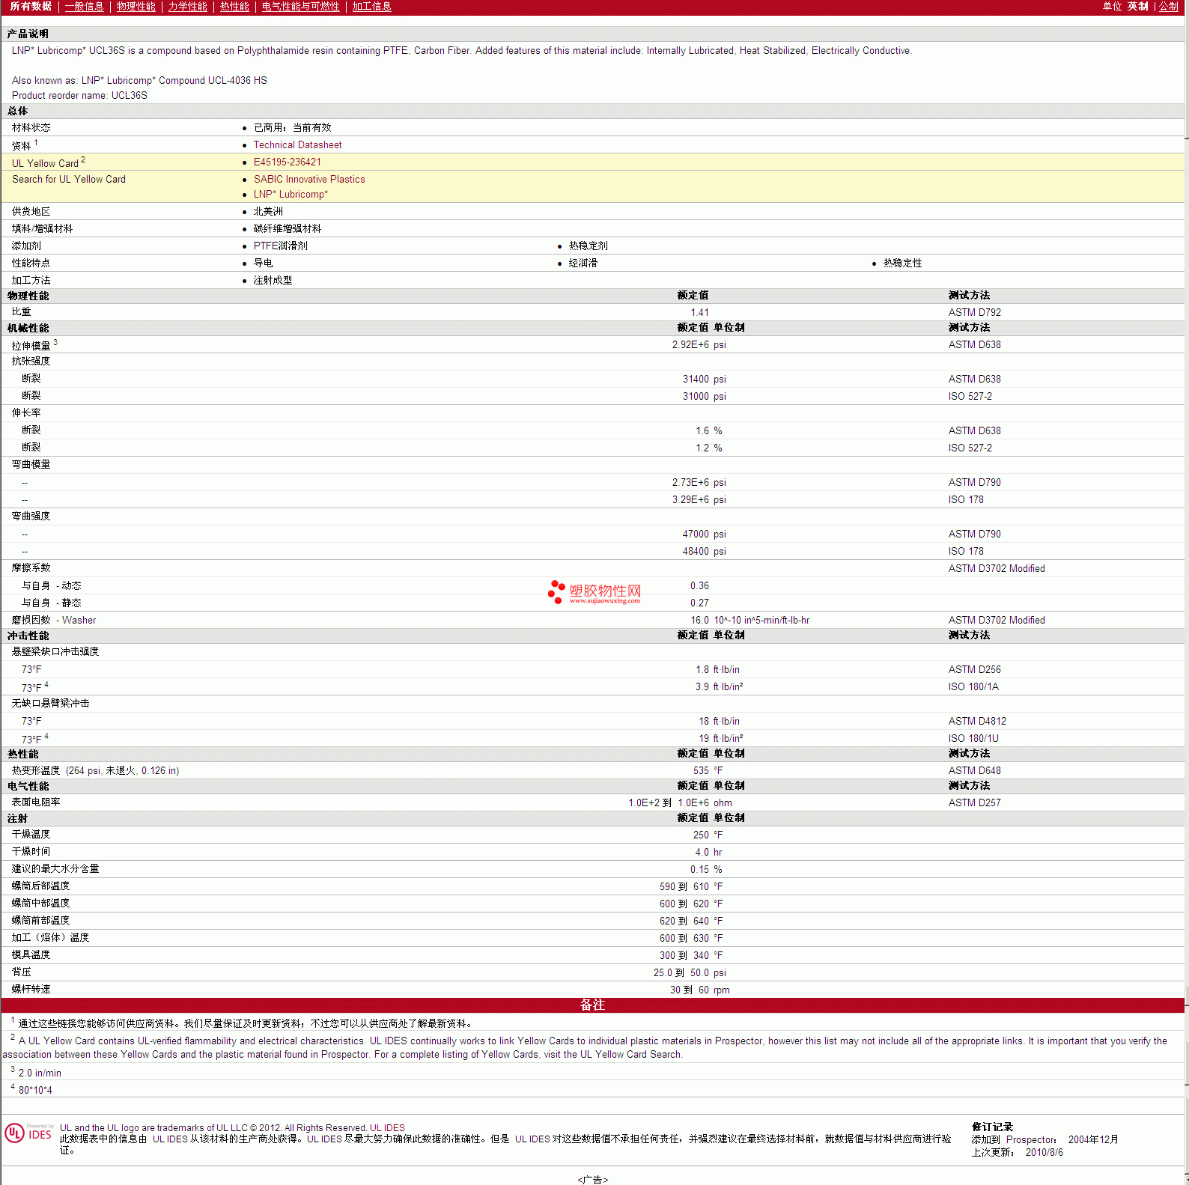Click the 备注 notes header bar
Screen dimensions: 1189x1185
pyautogui.click(x=592, y=1005)
